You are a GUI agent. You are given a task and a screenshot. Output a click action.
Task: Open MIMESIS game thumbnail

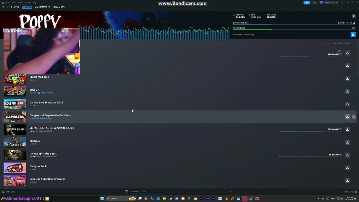click(x=15, y=143)
